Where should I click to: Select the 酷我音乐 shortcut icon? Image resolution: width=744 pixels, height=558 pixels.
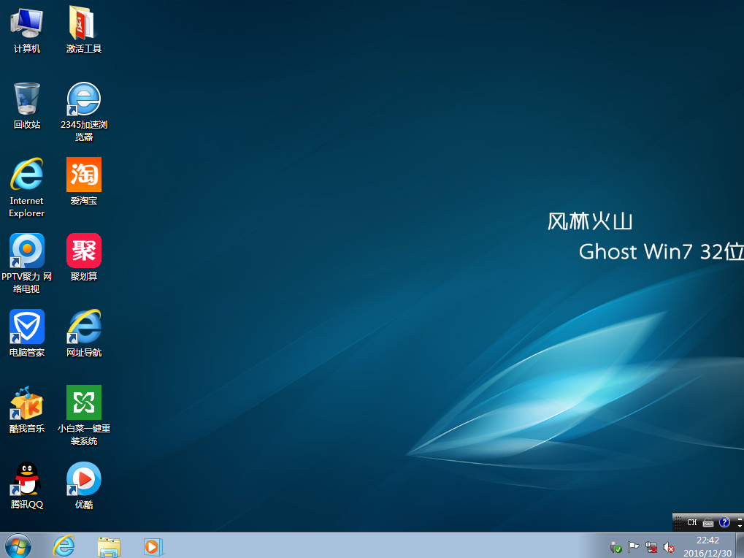[x=27, y=409]
